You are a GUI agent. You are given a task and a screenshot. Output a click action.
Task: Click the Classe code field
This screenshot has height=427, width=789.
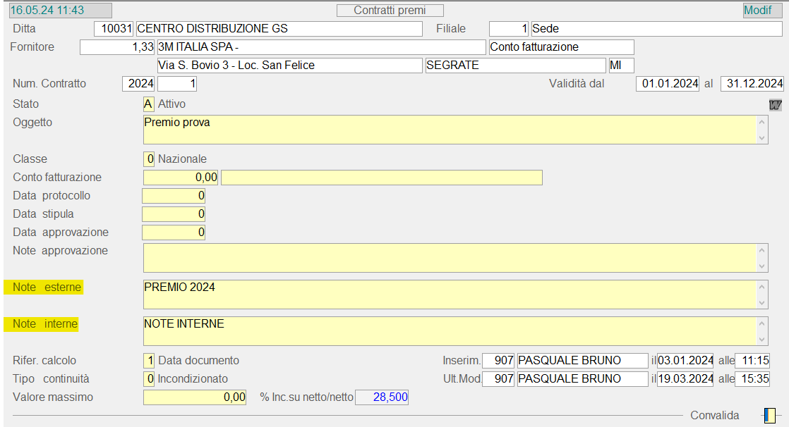tap(149, 159)
